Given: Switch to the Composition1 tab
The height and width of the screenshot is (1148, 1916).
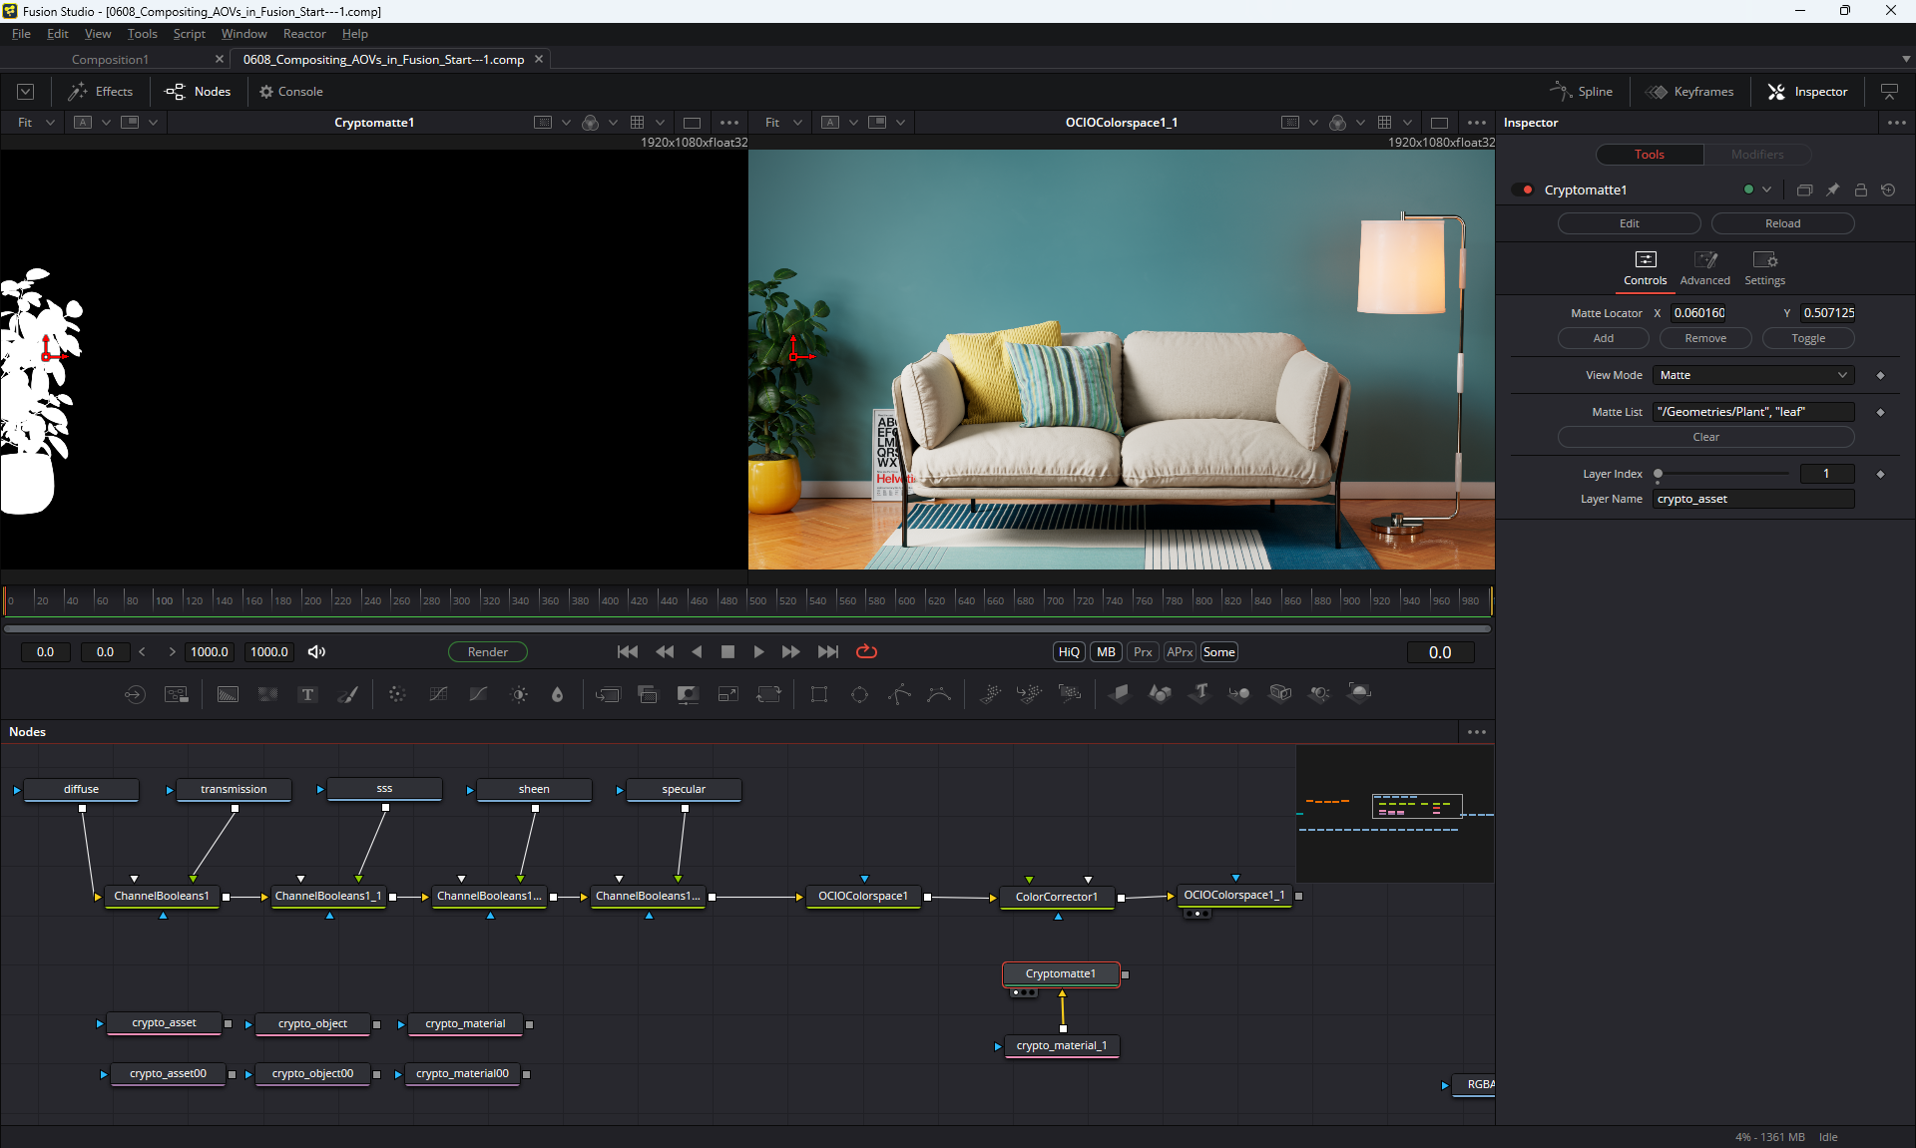Looking at the screenshot, I should pos(110,59).
